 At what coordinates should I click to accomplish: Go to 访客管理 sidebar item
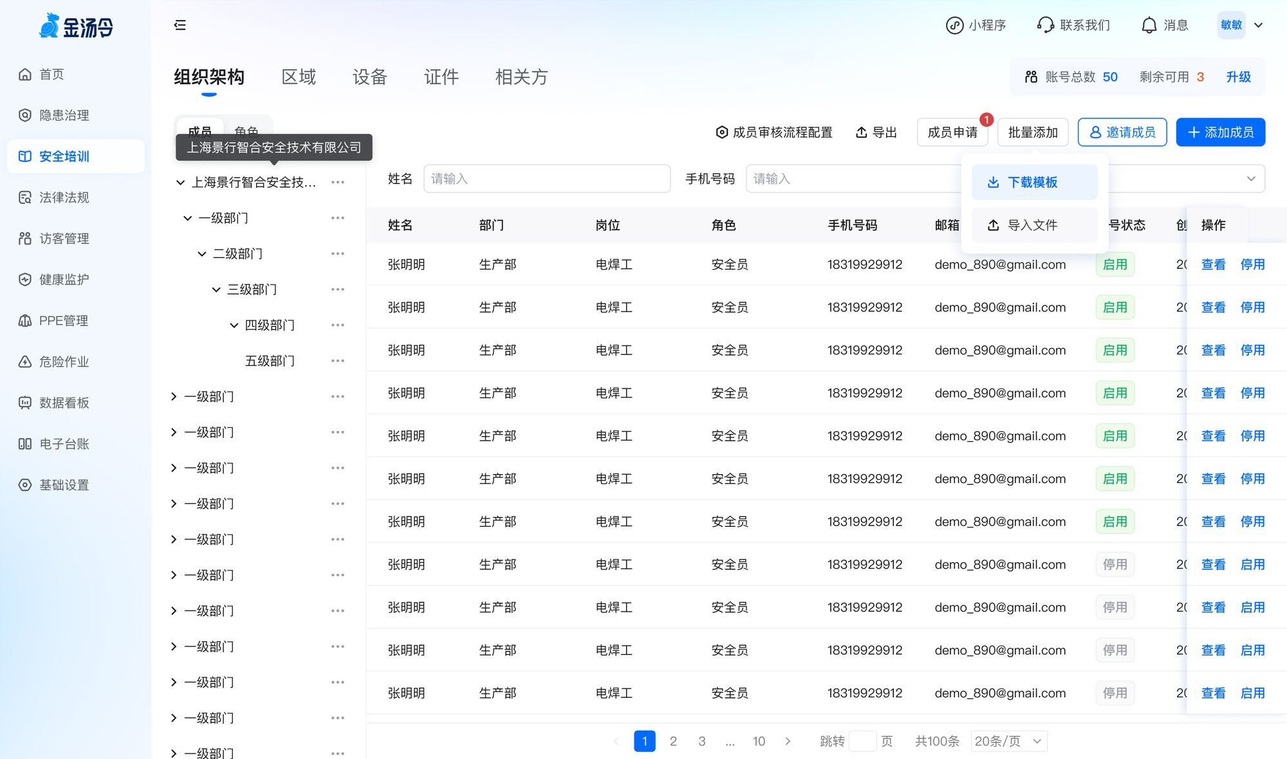tap(64, 239)
